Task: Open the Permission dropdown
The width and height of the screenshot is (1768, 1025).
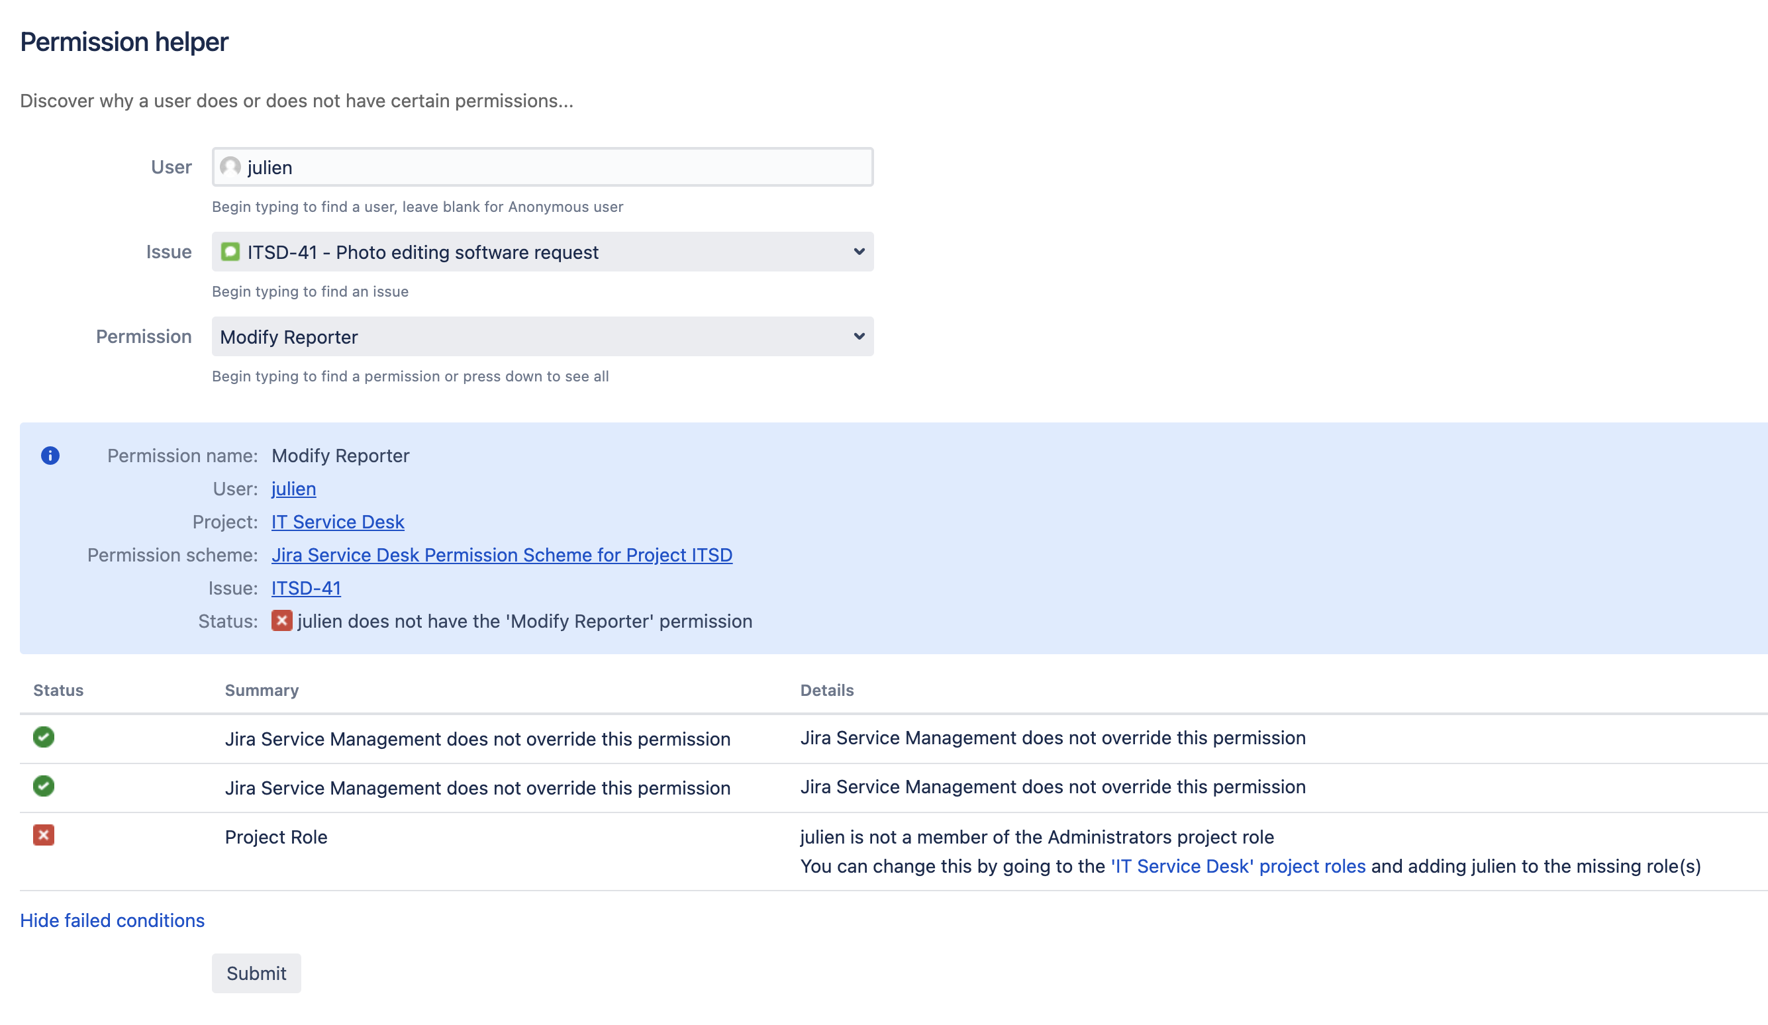Action: 540,337
